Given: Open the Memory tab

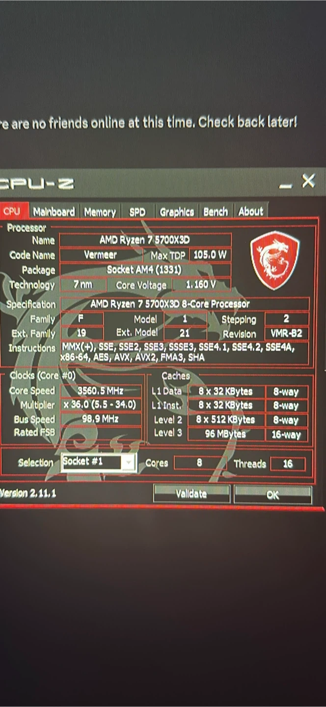Looking at the screenshot, I should pos(100,212).
